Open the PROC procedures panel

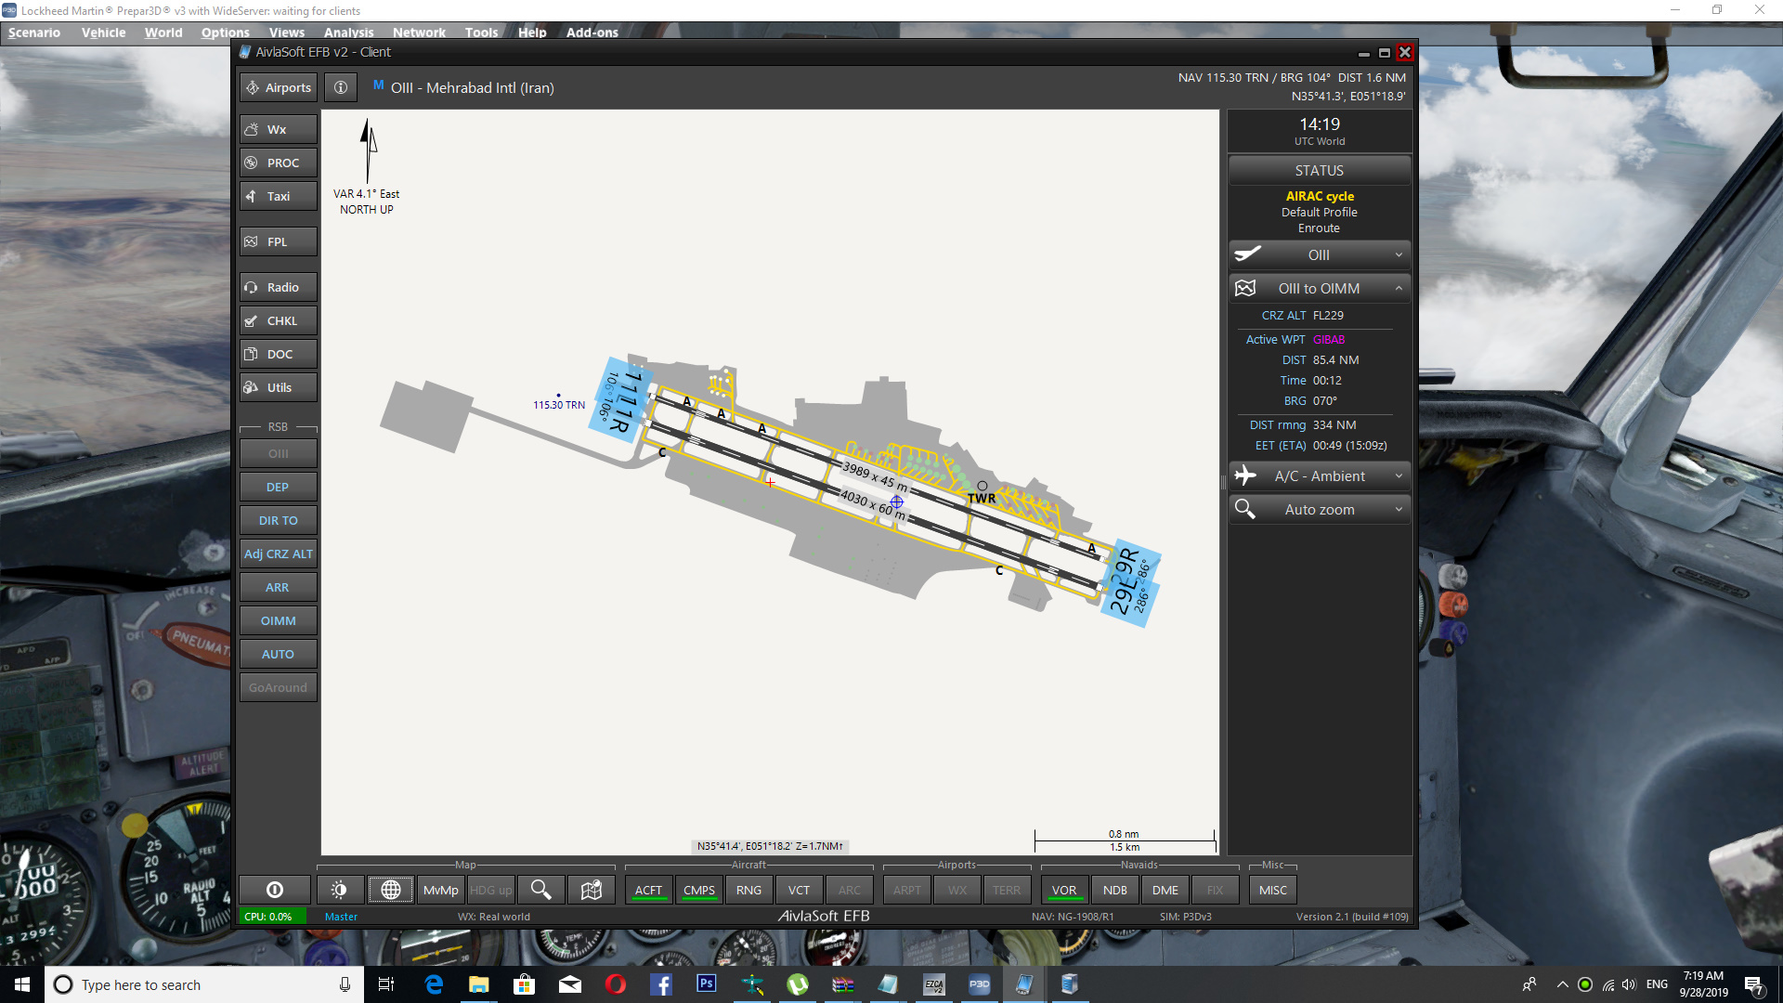[279, 163]
